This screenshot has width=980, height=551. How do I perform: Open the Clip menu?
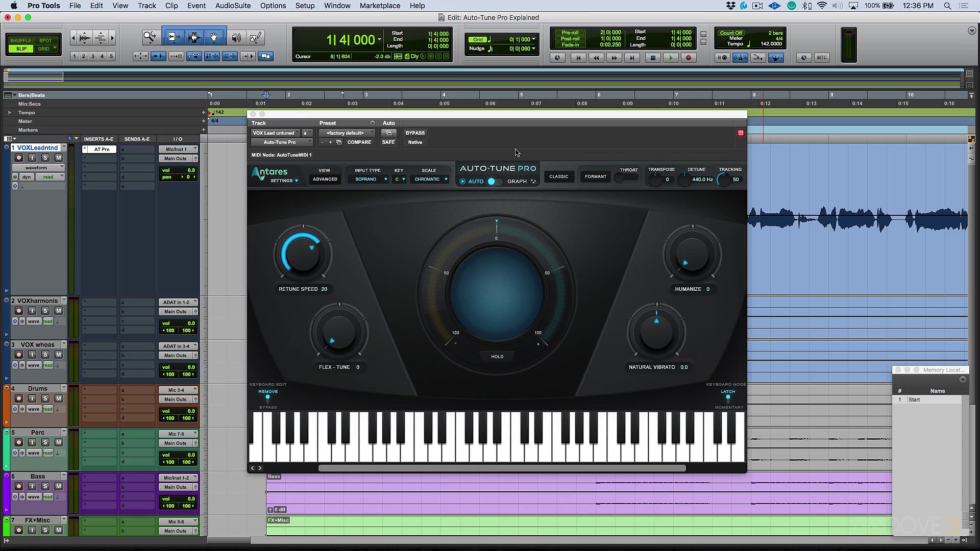click(x=171, y=6)
